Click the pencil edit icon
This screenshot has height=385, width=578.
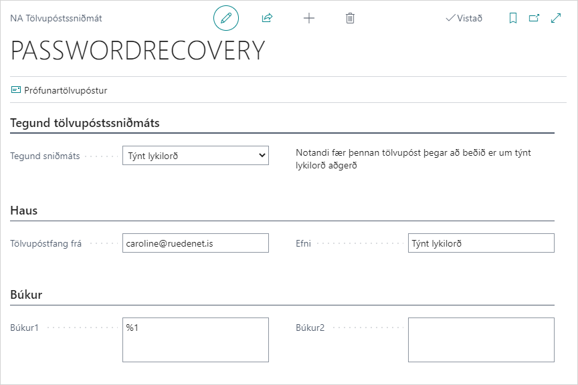tap(226, 18)
